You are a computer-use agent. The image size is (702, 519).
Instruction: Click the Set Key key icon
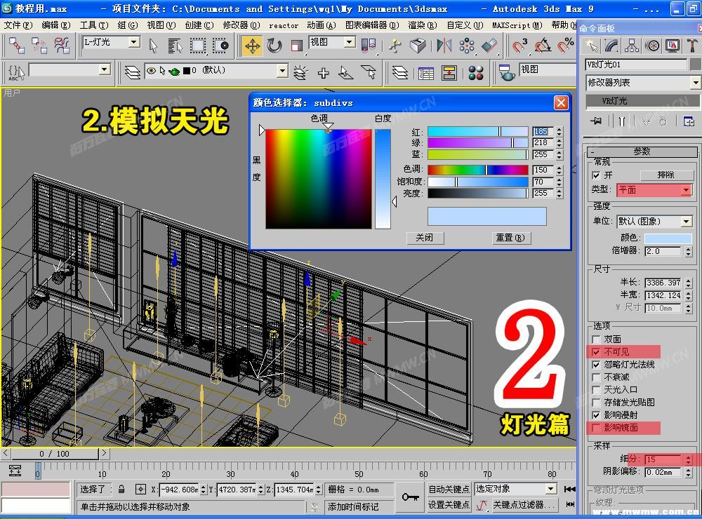coord(410,497)
